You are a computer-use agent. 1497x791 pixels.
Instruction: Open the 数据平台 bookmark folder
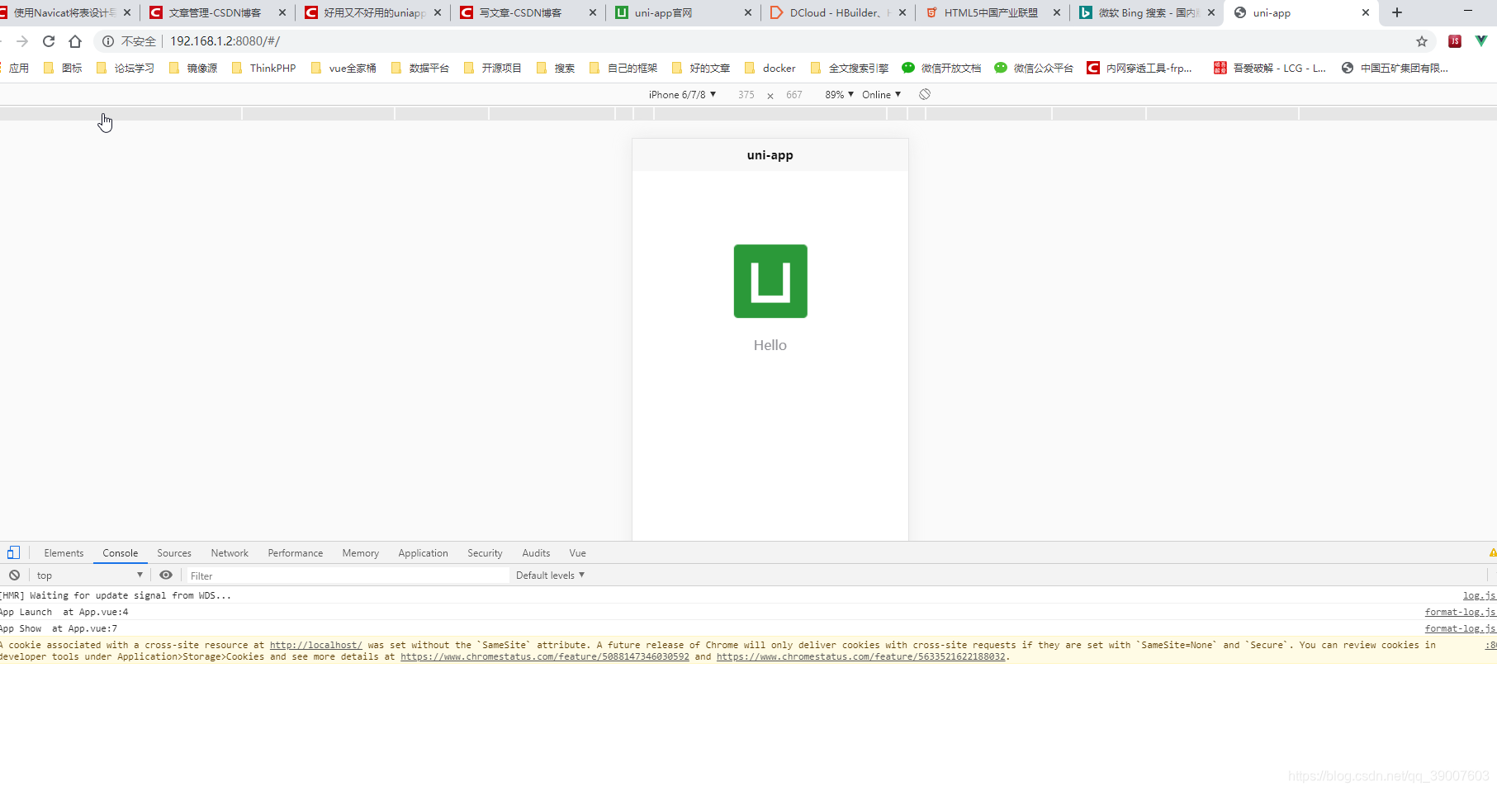click(420, 68)
